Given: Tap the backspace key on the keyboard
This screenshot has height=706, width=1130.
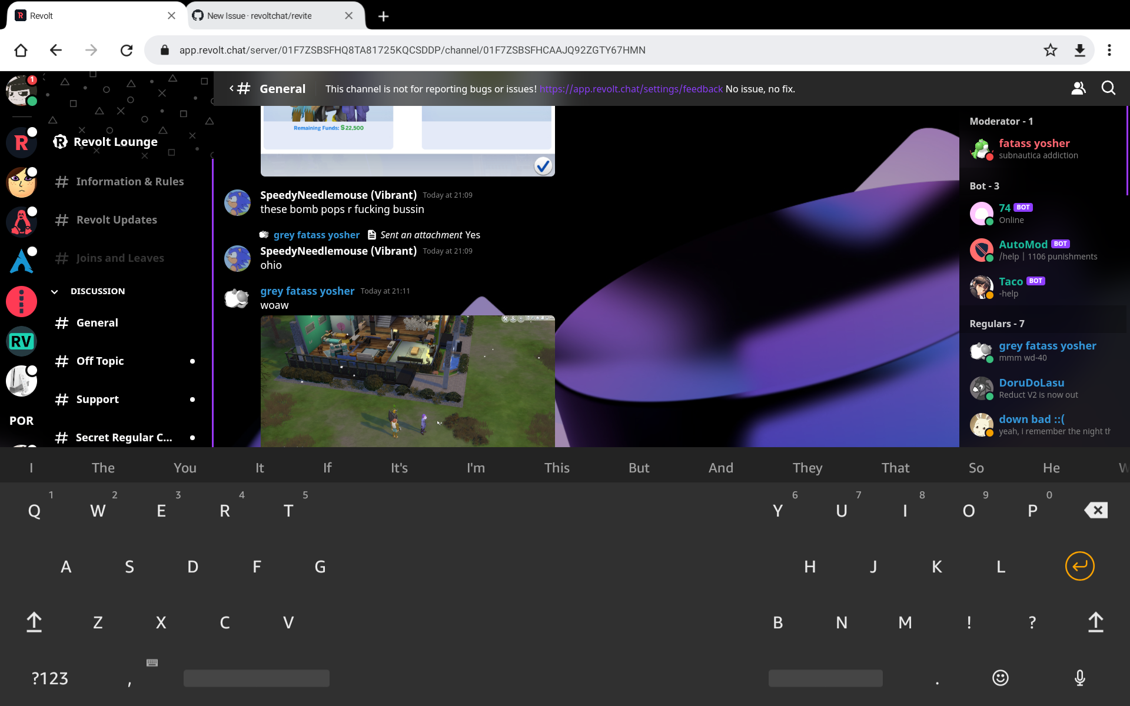Looking at the screenshot, I should point(1095,510).
